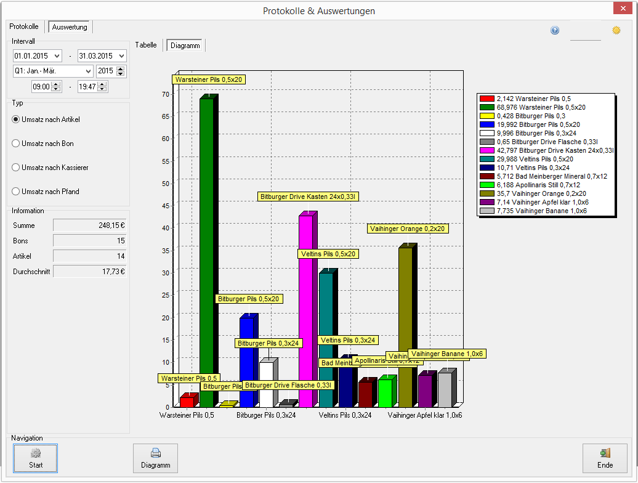Viewport: 638px width, 483px height.
Task: Expand the Q1: Jan.- Mär. quarter dropdown
Action: pyautogui.click(x=88, y=71)
